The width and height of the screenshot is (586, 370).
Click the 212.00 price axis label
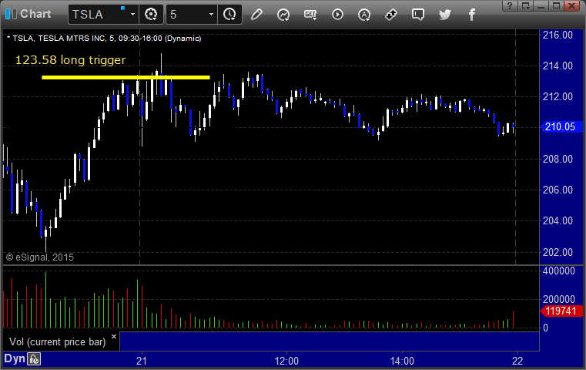[558, 97]
